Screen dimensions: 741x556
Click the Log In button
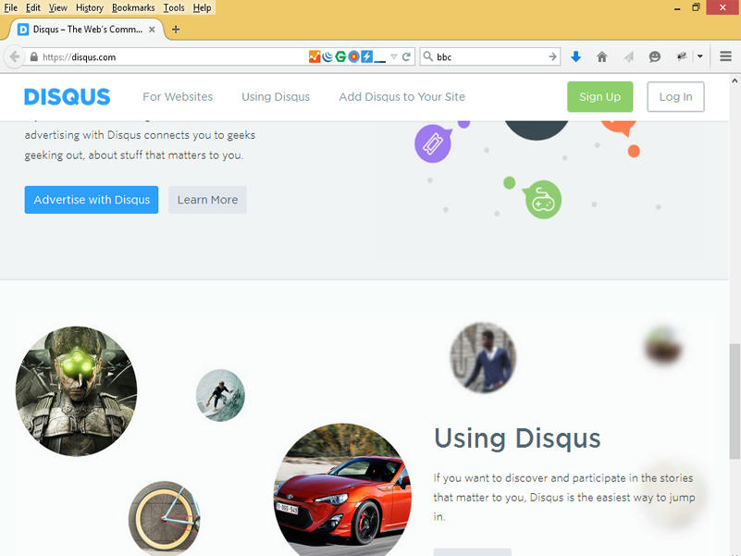tap(675, 96)
